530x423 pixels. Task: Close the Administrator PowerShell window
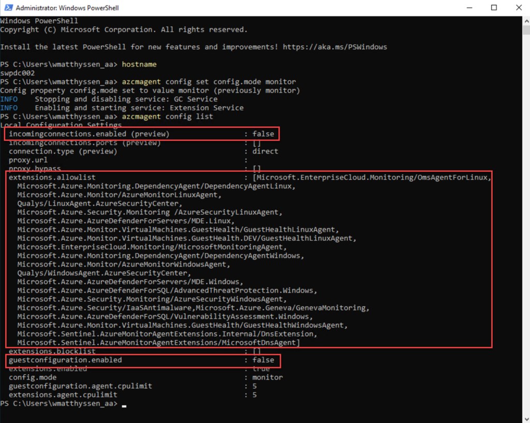coord(518,8)
